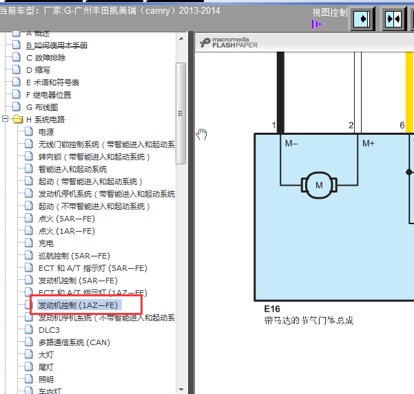This screenshot has width=414, height=394.
Task: Click page icon beside 充电
Action: pos(28,243)
